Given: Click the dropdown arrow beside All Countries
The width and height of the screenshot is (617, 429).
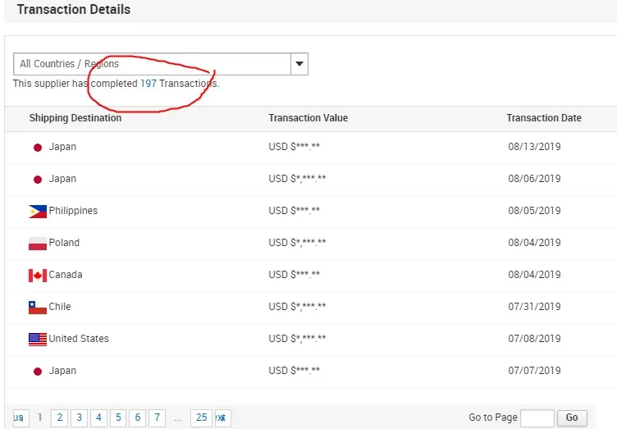Looking at the screenshot, I should (299, 64).
